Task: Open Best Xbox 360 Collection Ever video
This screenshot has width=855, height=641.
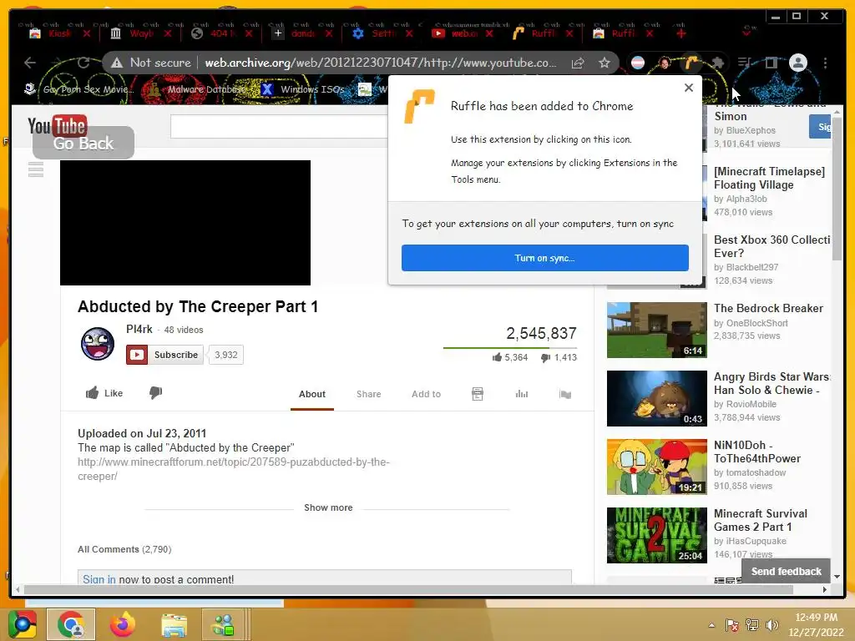Action: (x=772, y=246)
